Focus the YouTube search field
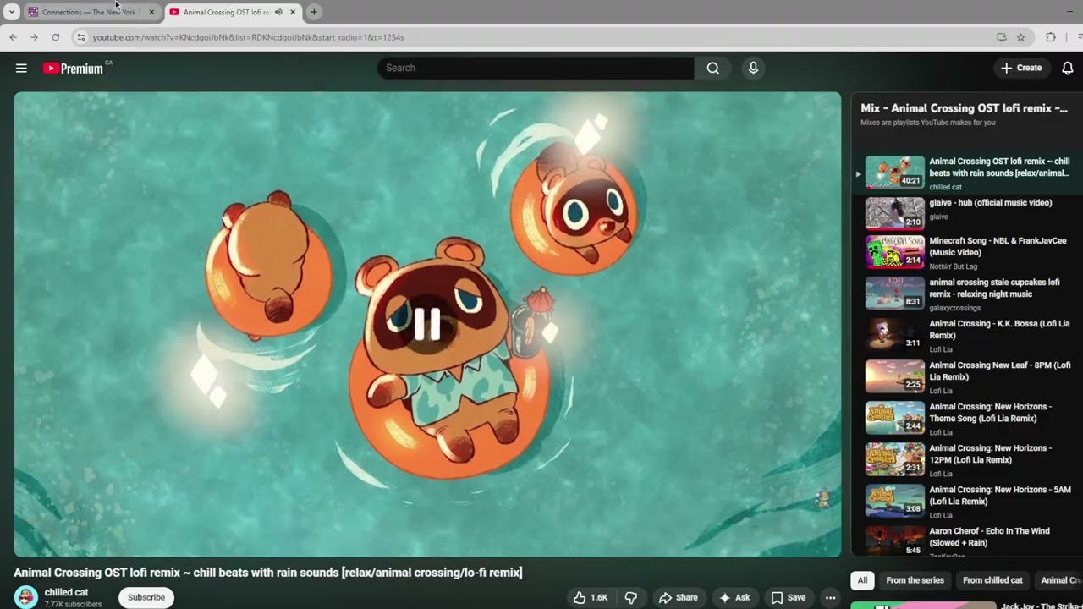 pyautogui.click(x=536, y=69)
